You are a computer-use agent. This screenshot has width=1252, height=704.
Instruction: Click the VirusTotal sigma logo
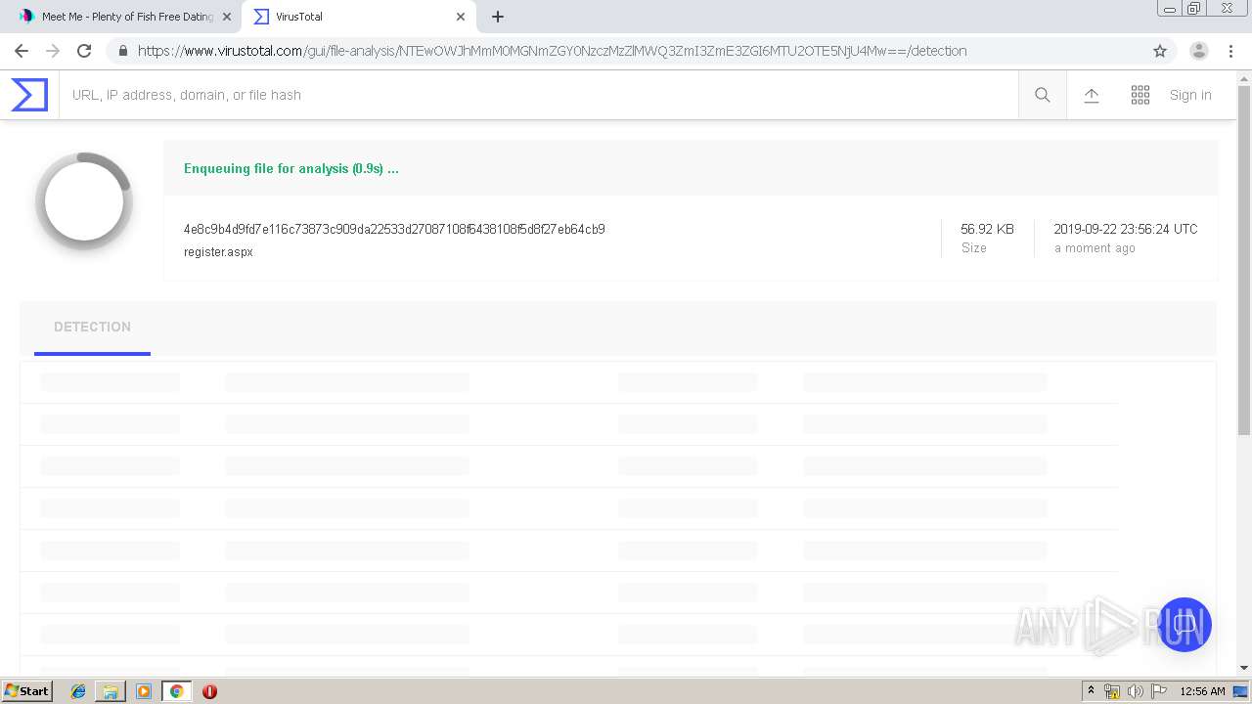click(x=29, y=95)
